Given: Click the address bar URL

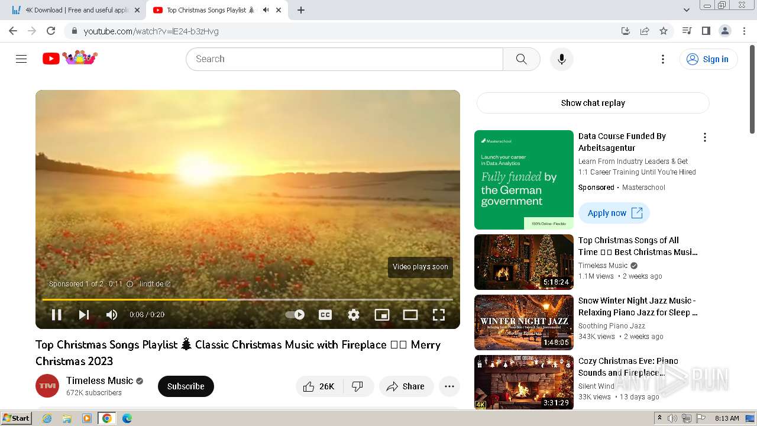Looking at the screenshot, I should point(151,31).
